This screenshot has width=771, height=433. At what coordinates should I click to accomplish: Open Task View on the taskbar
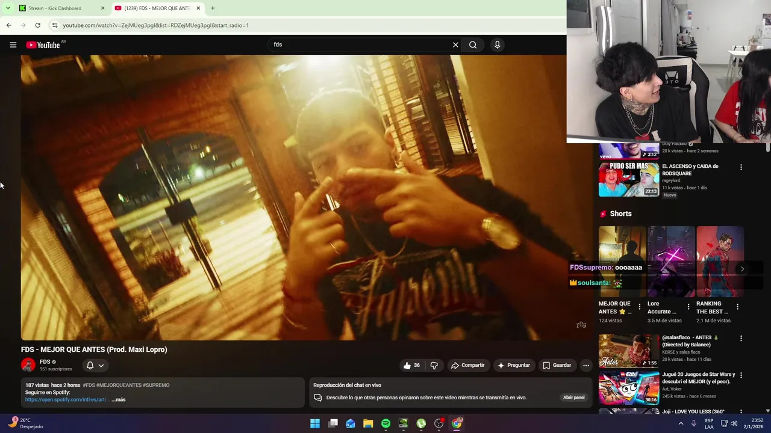333,423
